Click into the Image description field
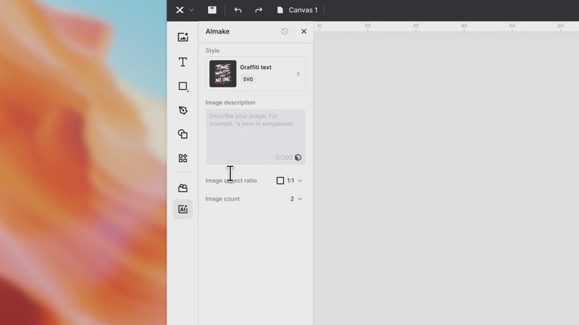 pos(255,132)
